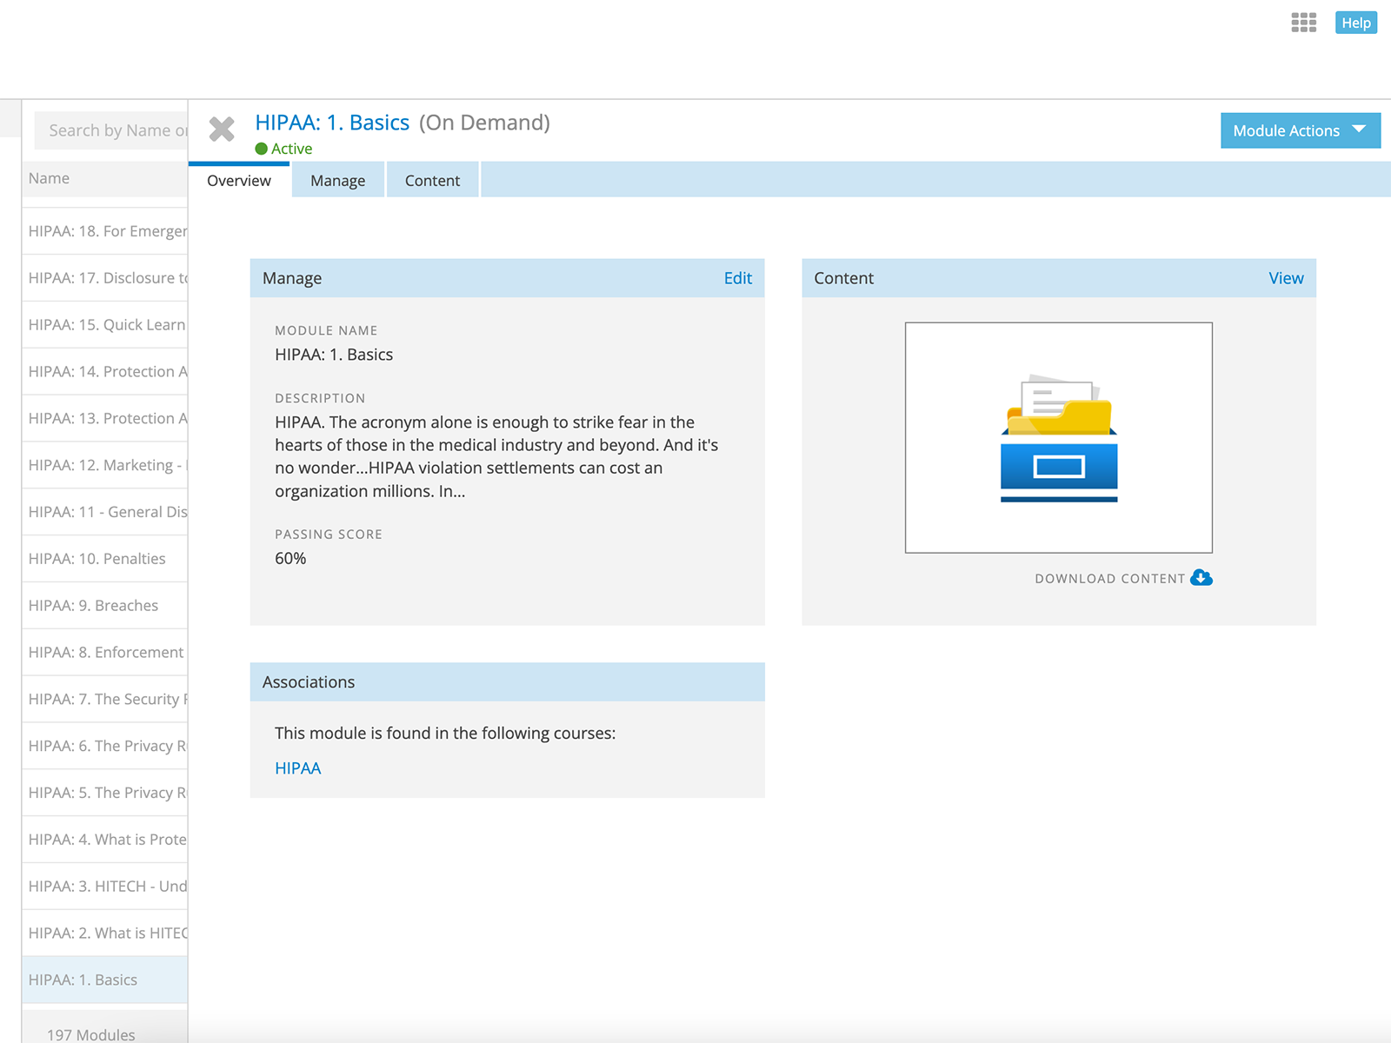Click the file cabinet content thumbnail
1391x1043 pixels.
click(1058, 437)
